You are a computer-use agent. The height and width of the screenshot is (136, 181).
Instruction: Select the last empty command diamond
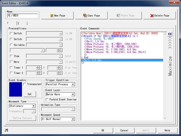coord(83,63)
